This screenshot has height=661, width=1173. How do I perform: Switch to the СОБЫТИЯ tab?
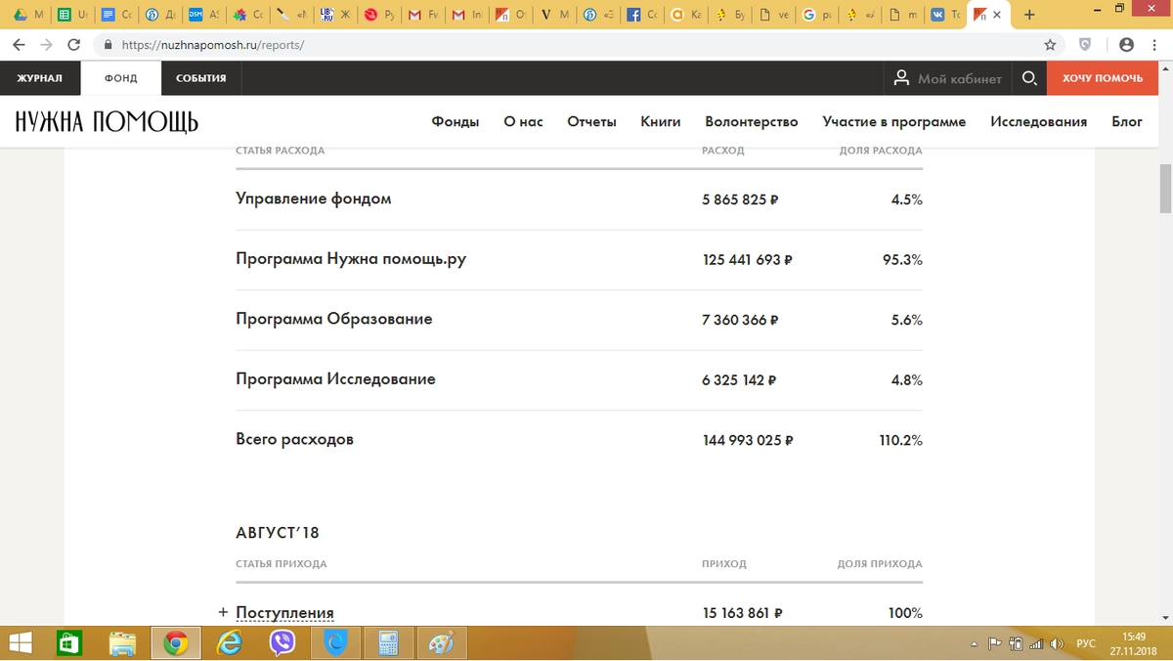[200, 78]
